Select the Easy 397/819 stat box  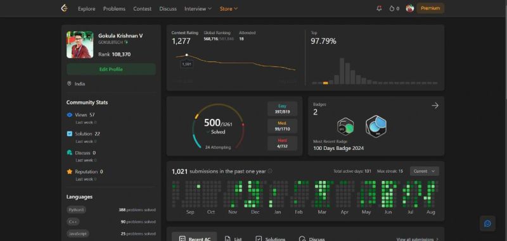pos(282,109)
